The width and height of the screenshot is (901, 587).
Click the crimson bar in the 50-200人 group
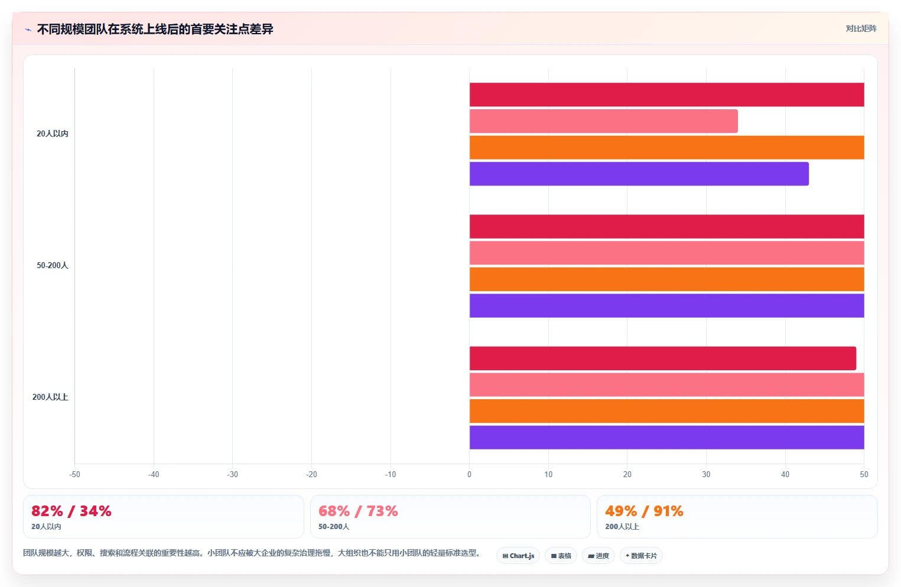666,227
